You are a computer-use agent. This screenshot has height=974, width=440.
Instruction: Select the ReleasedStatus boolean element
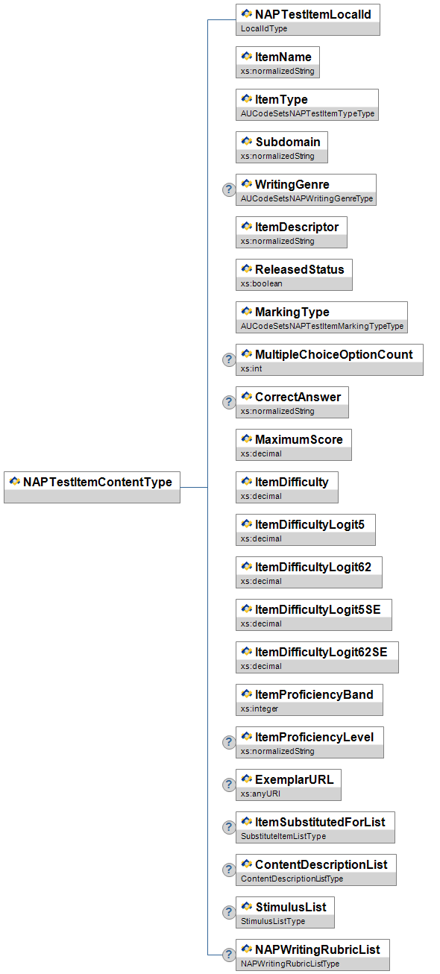pyautogui.click(x=294, y=274)
